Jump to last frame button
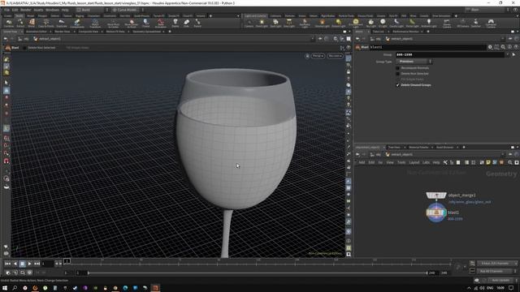The width and height of the screenshot is (520, 292). point(37,264)
